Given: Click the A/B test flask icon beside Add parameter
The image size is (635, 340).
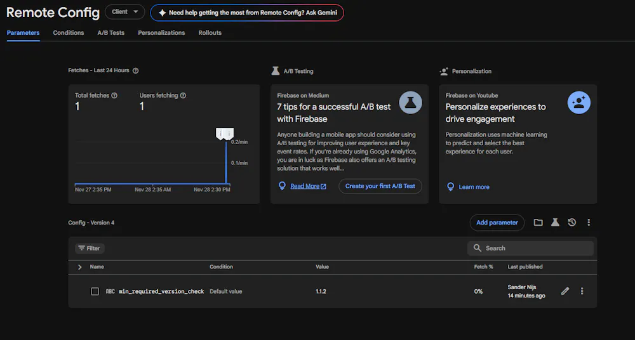Looking at the screenshot, I should [x=555, y=223].
